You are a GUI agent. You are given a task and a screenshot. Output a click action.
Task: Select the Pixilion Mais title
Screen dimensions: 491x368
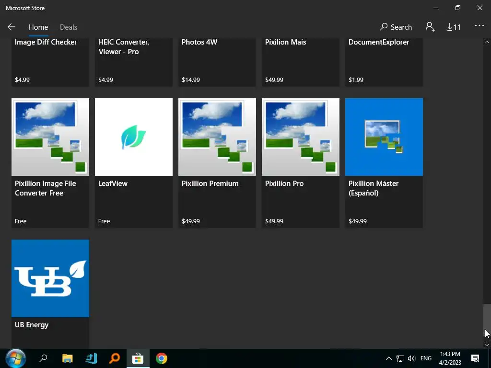pyautogui.click(x=286, y=42)
